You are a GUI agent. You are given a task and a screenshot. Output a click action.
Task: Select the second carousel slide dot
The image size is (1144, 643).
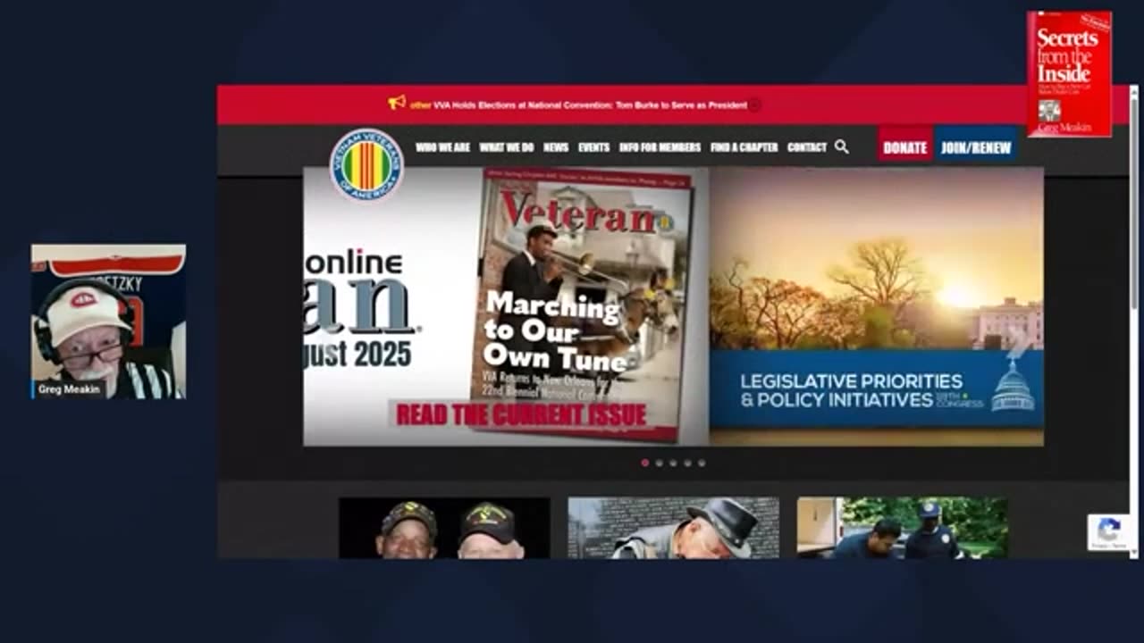(660, 463)
